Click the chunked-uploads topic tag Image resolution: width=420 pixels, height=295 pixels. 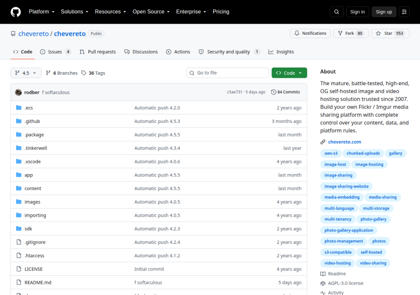(x=363, y=153)
